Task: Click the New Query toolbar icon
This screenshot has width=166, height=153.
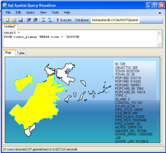Action: (x=7, y=20)
